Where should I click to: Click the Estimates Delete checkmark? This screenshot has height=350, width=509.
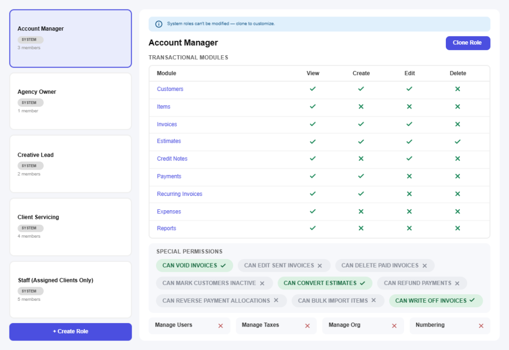tap(458, 142)
